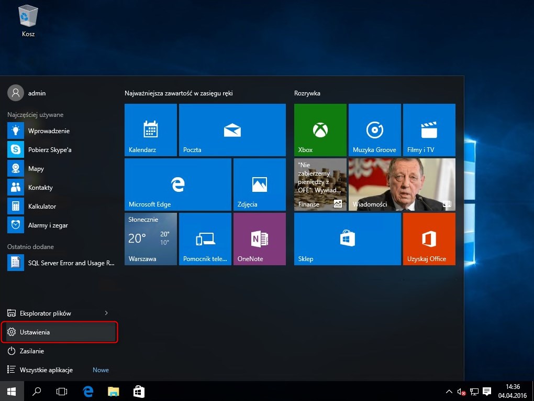Open Wszystkie aplikacje list
Screen dimensions: 534x401
pyautogui.click(x=46, y=370)
